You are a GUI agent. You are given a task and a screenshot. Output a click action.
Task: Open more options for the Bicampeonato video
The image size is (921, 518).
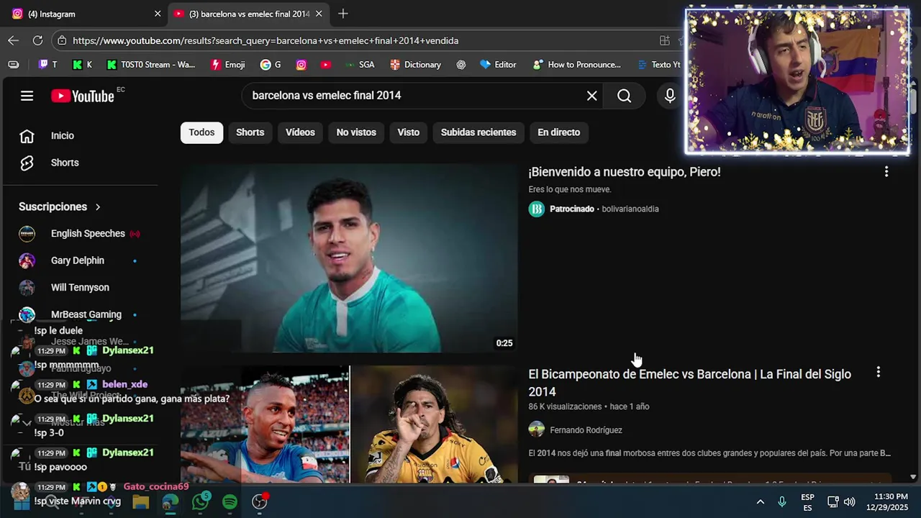878,373
